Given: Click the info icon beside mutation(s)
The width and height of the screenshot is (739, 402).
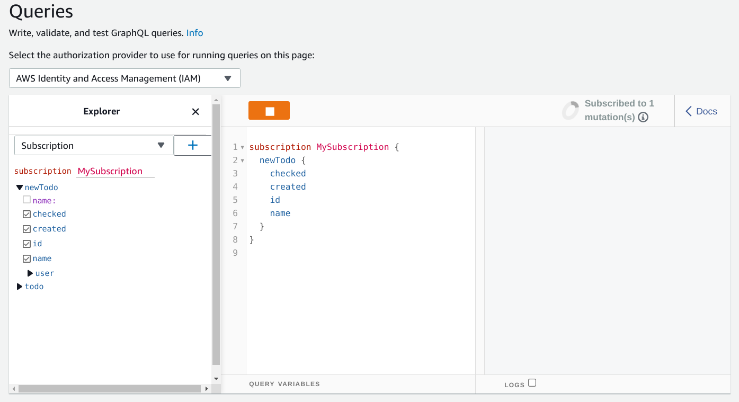Looking at the screenshot, I should click(x=643, y=118).
